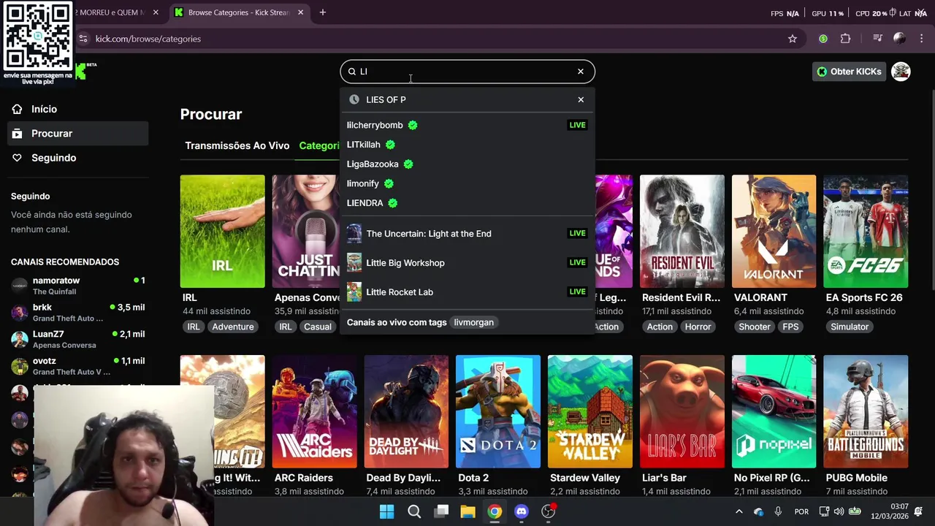This screenshot has width=935, height=526.
Task: Open The Uncertain: Light at the End category
Action: click(467, 234)
